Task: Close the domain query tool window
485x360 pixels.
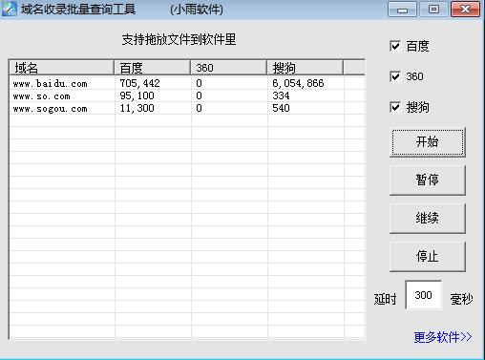Action: [x=465, y=10]
